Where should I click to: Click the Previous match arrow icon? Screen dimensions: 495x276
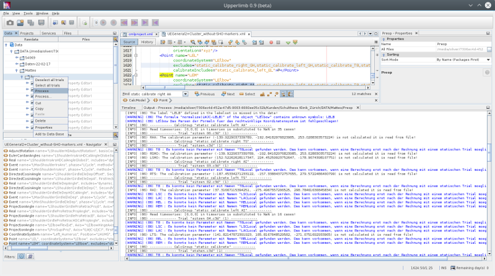196,94
